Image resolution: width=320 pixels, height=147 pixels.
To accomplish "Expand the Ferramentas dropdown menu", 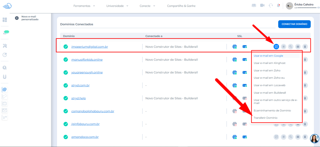I will tap(84, 6).
